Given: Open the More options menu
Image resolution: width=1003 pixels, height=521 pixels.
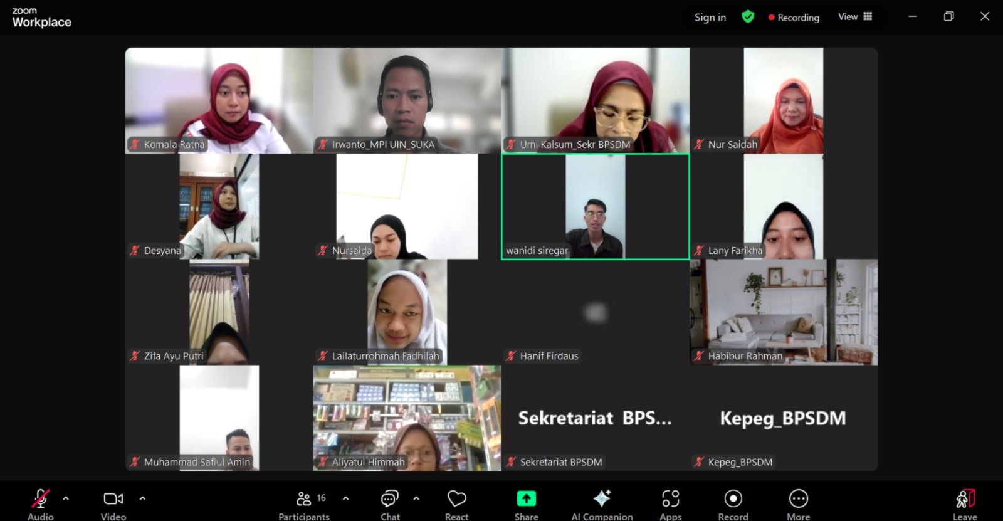Looking at the screenshot, I should coord(798,502).
